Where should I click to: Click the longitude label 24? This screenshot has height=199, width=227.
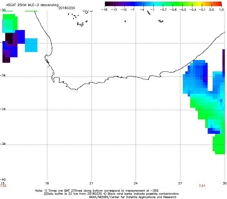(x=136, y=183)
